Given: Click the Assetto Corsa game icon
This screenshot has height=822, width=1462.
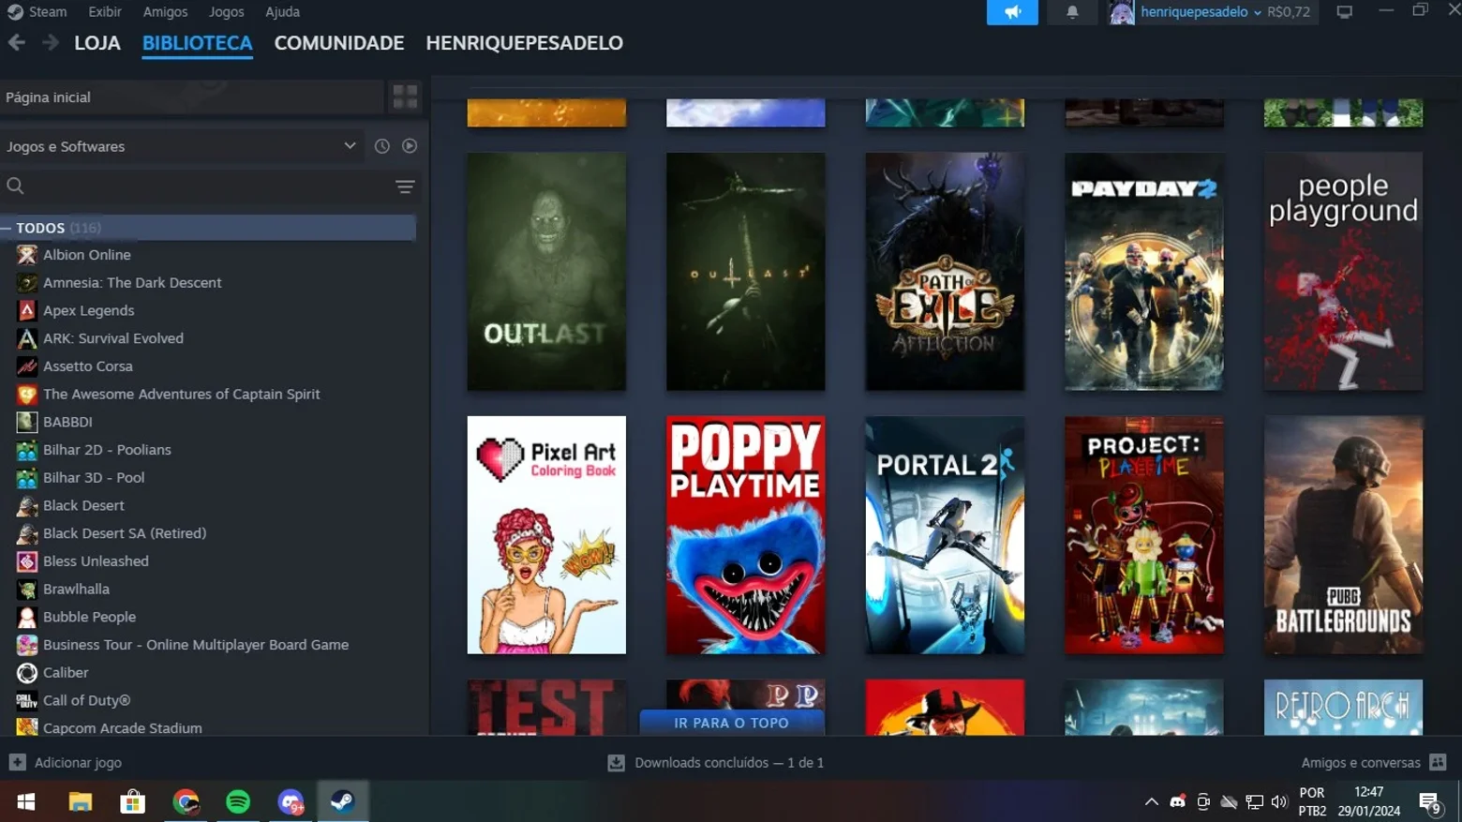Looking at the screenshot, I should click(x=27, y=366).
